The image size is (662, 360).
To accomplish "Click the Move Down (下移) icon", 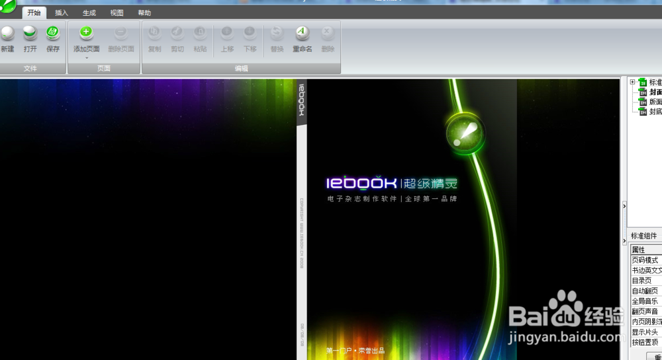I will (x=250, y=32).
